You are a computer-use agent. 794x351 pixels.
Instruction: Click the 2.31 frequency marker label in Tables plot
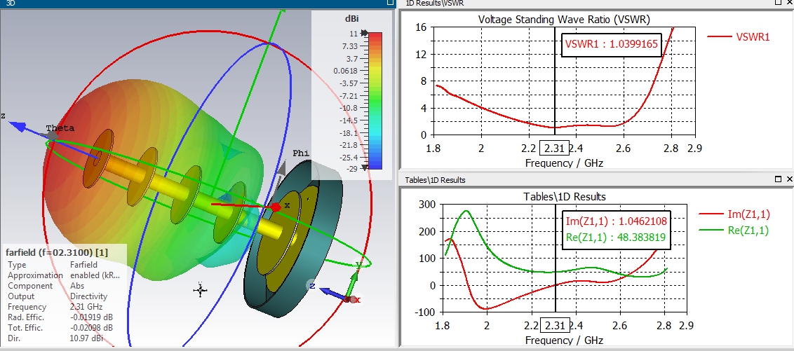tap(556, 325)
